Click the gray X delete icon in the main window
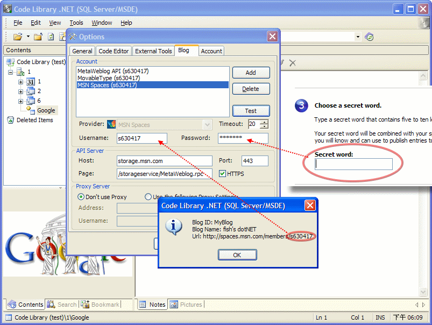This screenshot has height=325, width=432. pyautogui.click(x=292, y=63)
